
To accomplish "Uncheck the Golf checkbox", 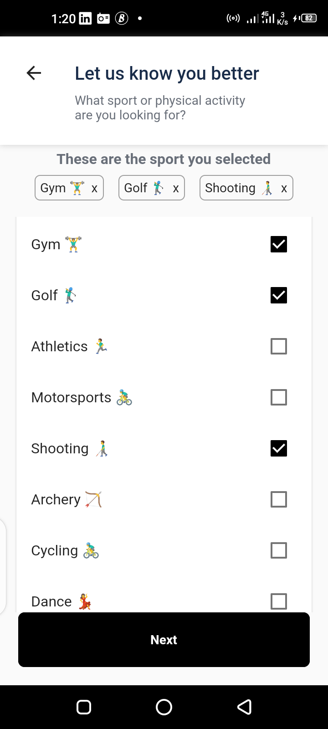I will (279, 295).
